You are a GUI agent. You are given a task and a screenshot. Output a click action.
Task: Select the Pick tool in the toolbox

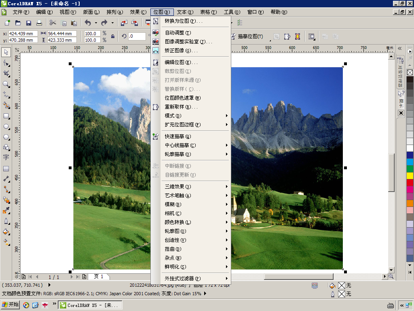[6, 52]
